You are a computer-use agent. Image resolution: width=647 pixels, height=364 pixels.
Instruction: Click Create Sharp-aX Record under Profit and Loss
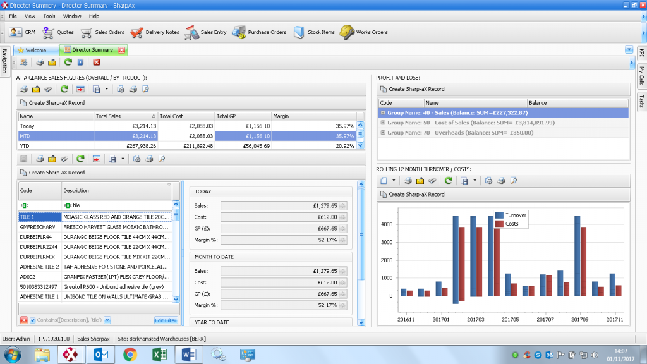point(412,89)
